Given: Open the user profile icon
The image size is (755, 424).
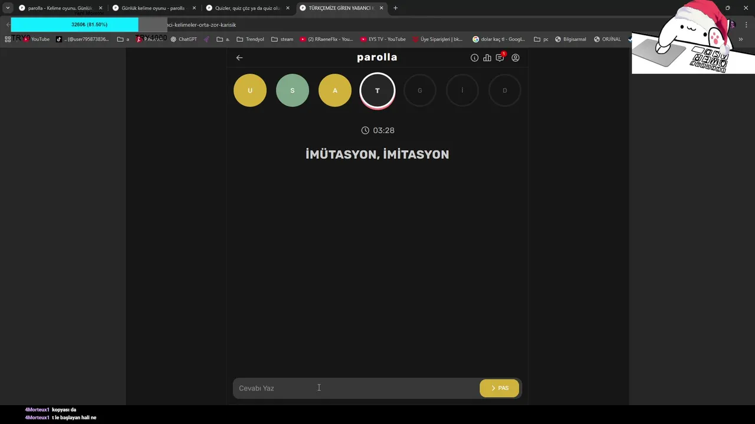Looking at the screenshot, I should click(516, 58).
